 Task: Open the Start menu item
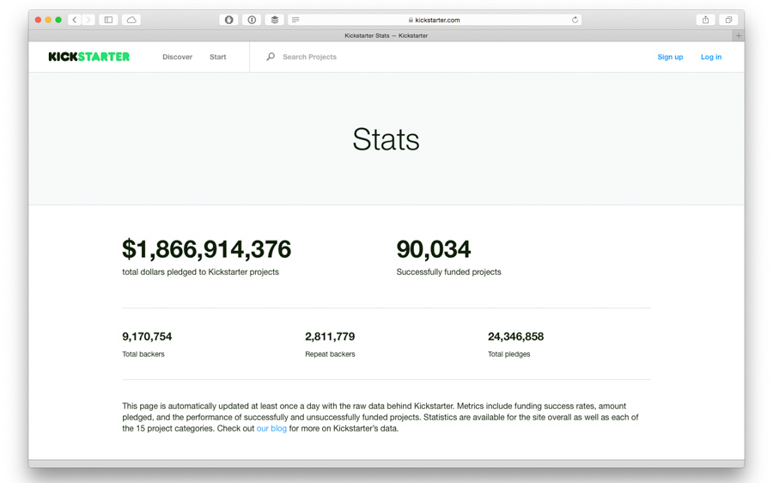[x=218, y=57]
